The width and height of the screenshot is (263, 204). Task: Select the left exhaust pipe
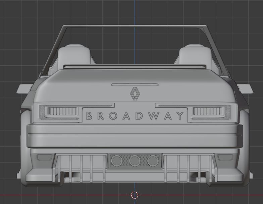coord(117,161)
